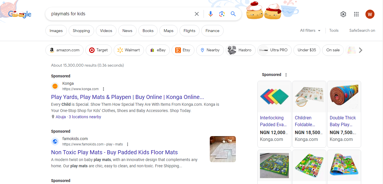Image resolution: width=383 pixels, height=184 pixels.
Task: Filter results by Target chip
Action: point(99,50)
